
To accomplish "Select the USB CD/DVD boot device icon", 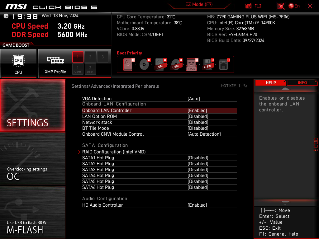I will (177, 64).
